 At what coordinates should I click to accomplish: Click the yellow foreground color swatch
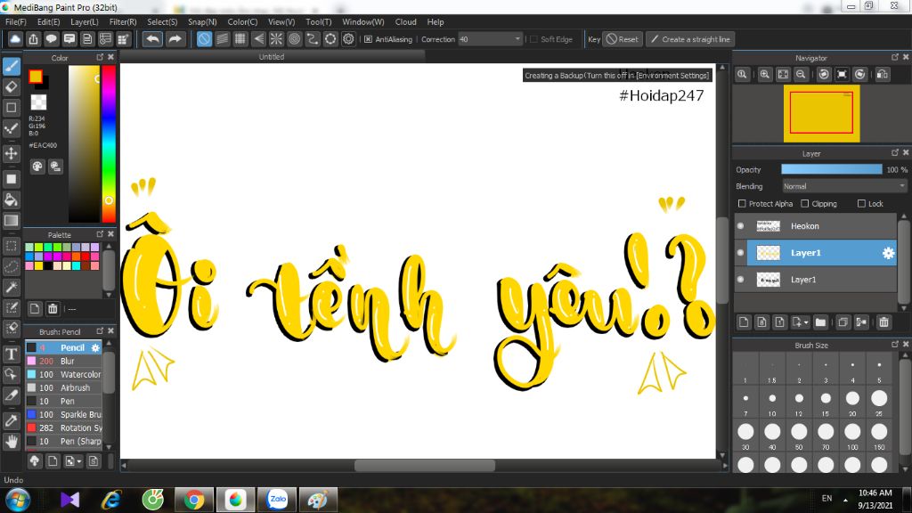tap(36, 77)
